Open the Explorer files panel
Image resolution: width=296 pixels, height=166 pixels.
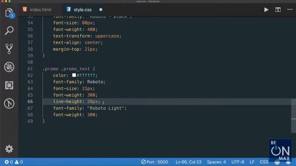(x=9, y=13)
